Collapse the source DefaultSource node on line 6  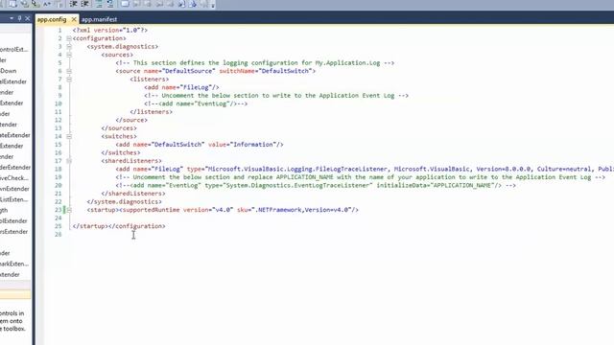click(69, 71)
